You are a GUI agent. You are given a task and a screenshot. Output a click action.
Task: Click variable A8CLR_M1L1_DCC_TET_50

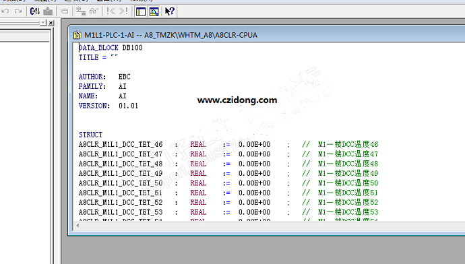click(121, 183)
